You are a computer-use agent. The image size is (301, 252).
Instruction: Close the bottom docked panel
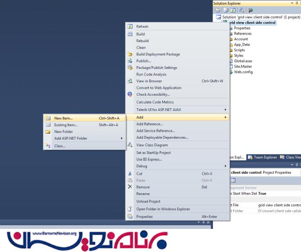[x=208, y=222]
